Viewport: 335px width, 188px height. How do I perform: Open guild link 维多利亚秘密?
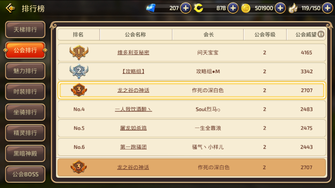click(x=133, y=53)
